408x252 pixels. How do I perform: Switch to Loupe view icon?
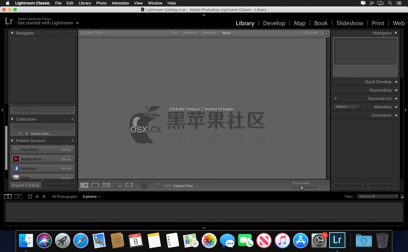pos(95,185)
